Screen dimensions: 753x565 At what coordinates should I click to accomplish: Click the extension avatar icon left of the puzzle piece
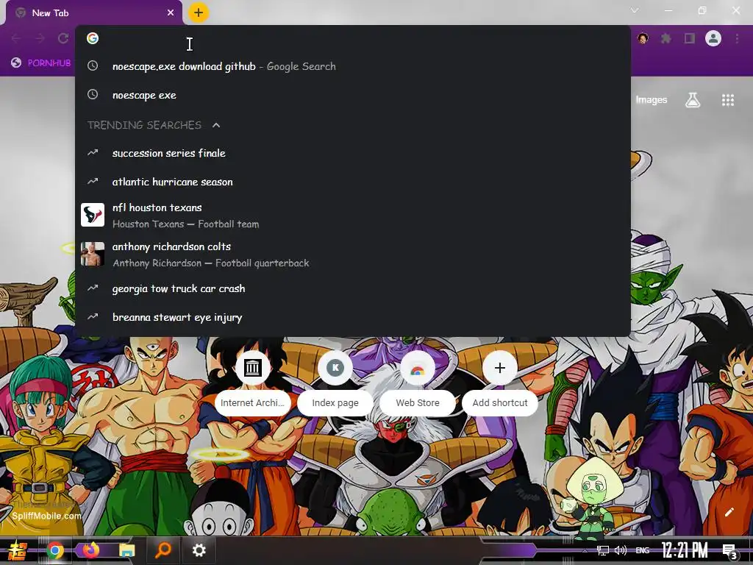point(643,38)
